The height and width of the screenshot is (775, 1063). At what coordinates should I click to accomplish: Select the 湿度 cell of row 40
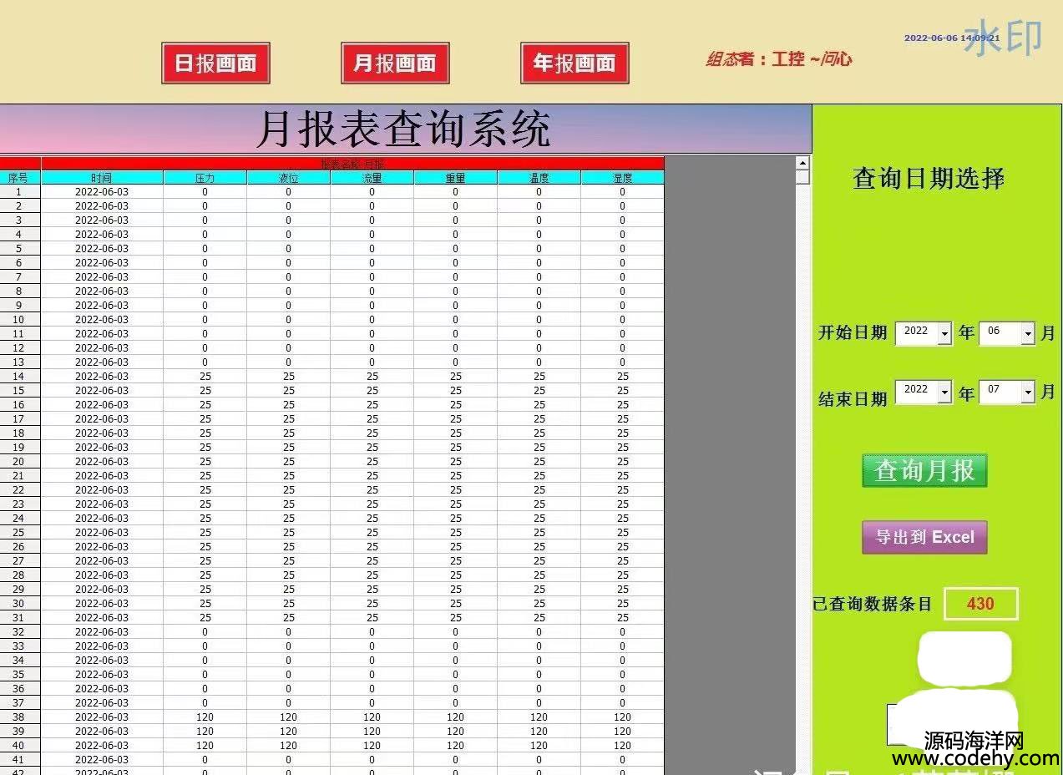pos(623,746)
